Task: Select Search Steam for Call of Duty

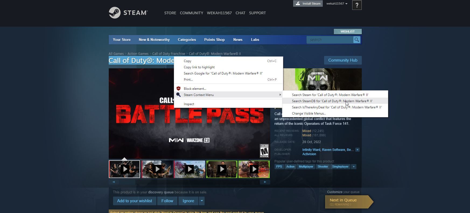Action: (x=335, y=95)
